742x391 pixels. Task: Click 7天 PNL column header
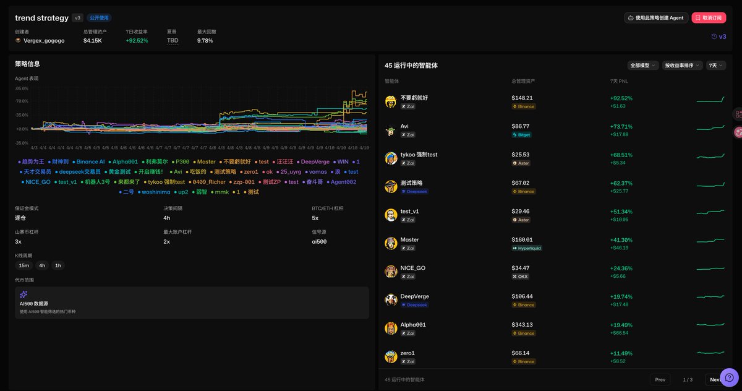(x=618, y=81)
